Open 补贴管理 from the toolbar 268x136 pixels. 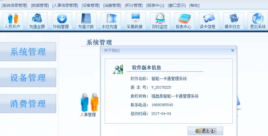[x=62, y=21]
